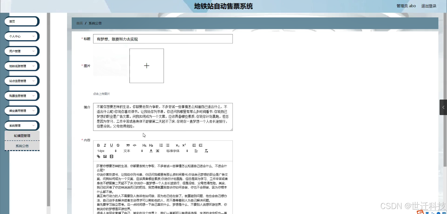
Task: Focus the 标题 title input field
Action: tap(163, 39)
